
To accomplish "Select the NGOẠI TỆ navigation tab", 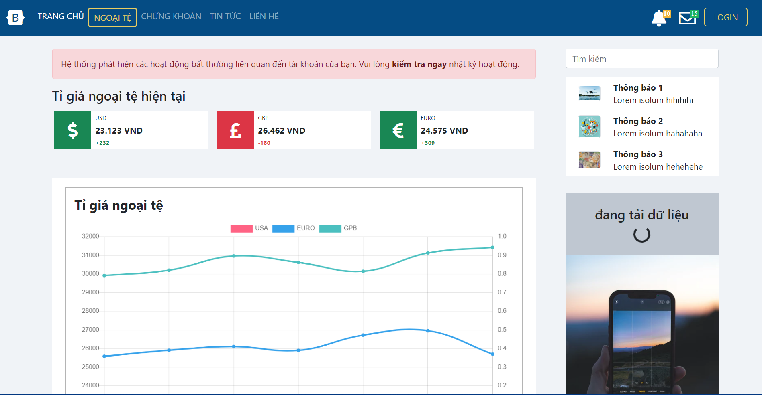I will pyautogui.click(x=112, y=18).
